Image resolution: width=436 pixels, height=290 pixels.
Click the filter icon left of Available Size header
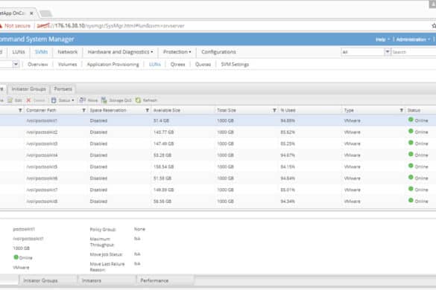148,111
